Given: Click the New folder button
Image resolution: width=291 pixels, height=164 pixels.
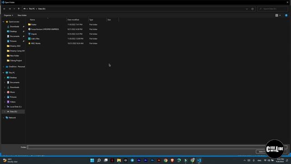Looking at the screenshot, I should (x=22, y=15).
